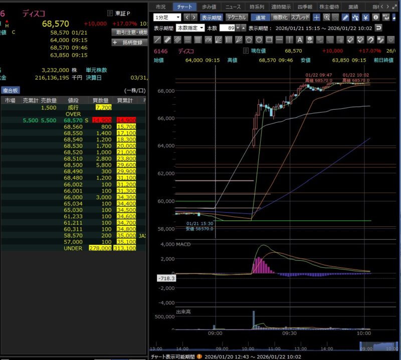Pick the ellipse drawing tool

[x=259, y=40]
